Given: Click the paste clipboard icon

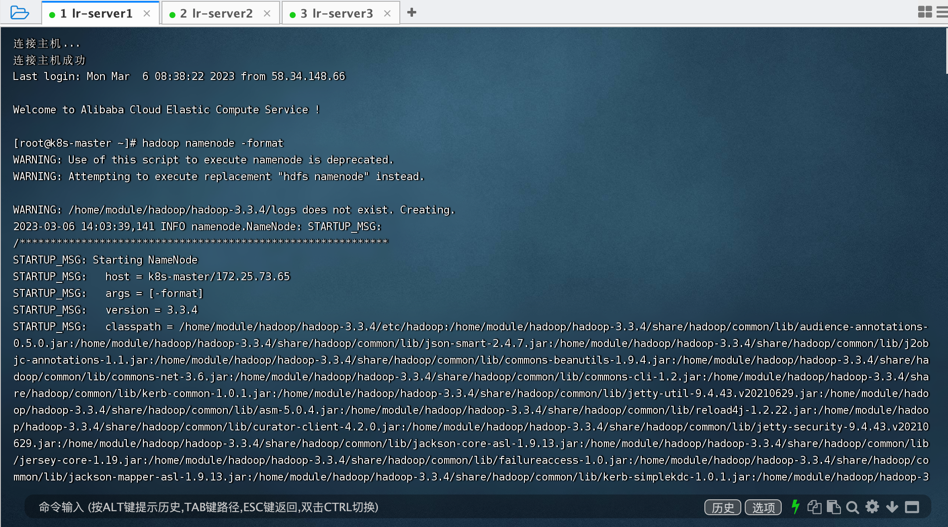Looking at the screenshot, I should point(833,507).
